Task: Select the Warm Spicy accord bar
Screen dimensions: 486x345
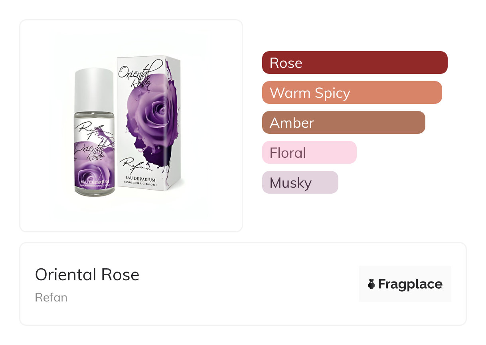Action: [352, 93]
